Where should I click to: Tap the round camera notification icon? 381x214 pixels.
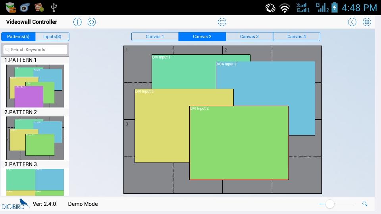[25, 8]
